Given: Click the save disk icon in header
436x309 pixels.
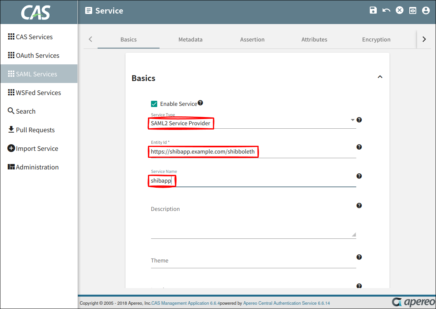Looking at the screenshot, I should [x=373, y=10].
